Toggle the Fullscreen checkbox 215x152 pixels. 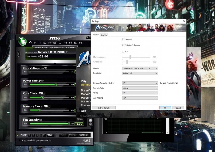pyautogui.click(x=123, y=39)
